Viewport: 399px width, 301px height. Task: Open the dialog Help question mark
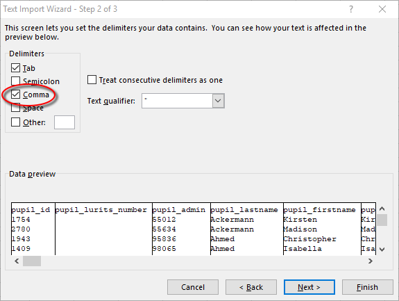[x=351, y=9]
